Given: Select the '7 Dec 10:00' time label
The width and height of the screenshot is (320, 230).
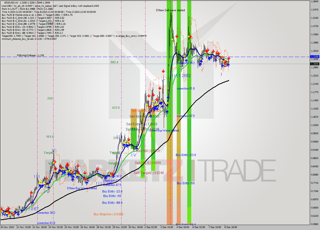Looking at the screenshot, I should (215, 227).
